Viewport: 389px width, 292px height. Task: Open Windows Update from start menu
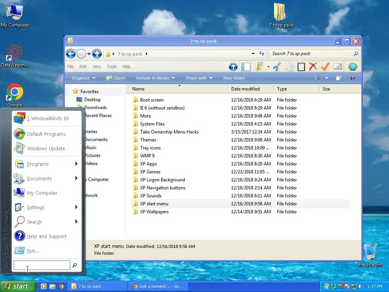(46, 148)
